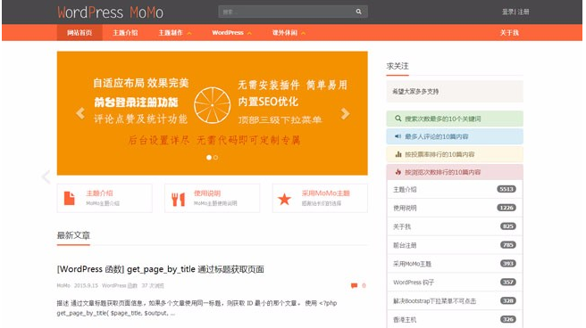
Task: Expand the 按投票率排行的10篇内容 panel
Action: click(455, 154)
